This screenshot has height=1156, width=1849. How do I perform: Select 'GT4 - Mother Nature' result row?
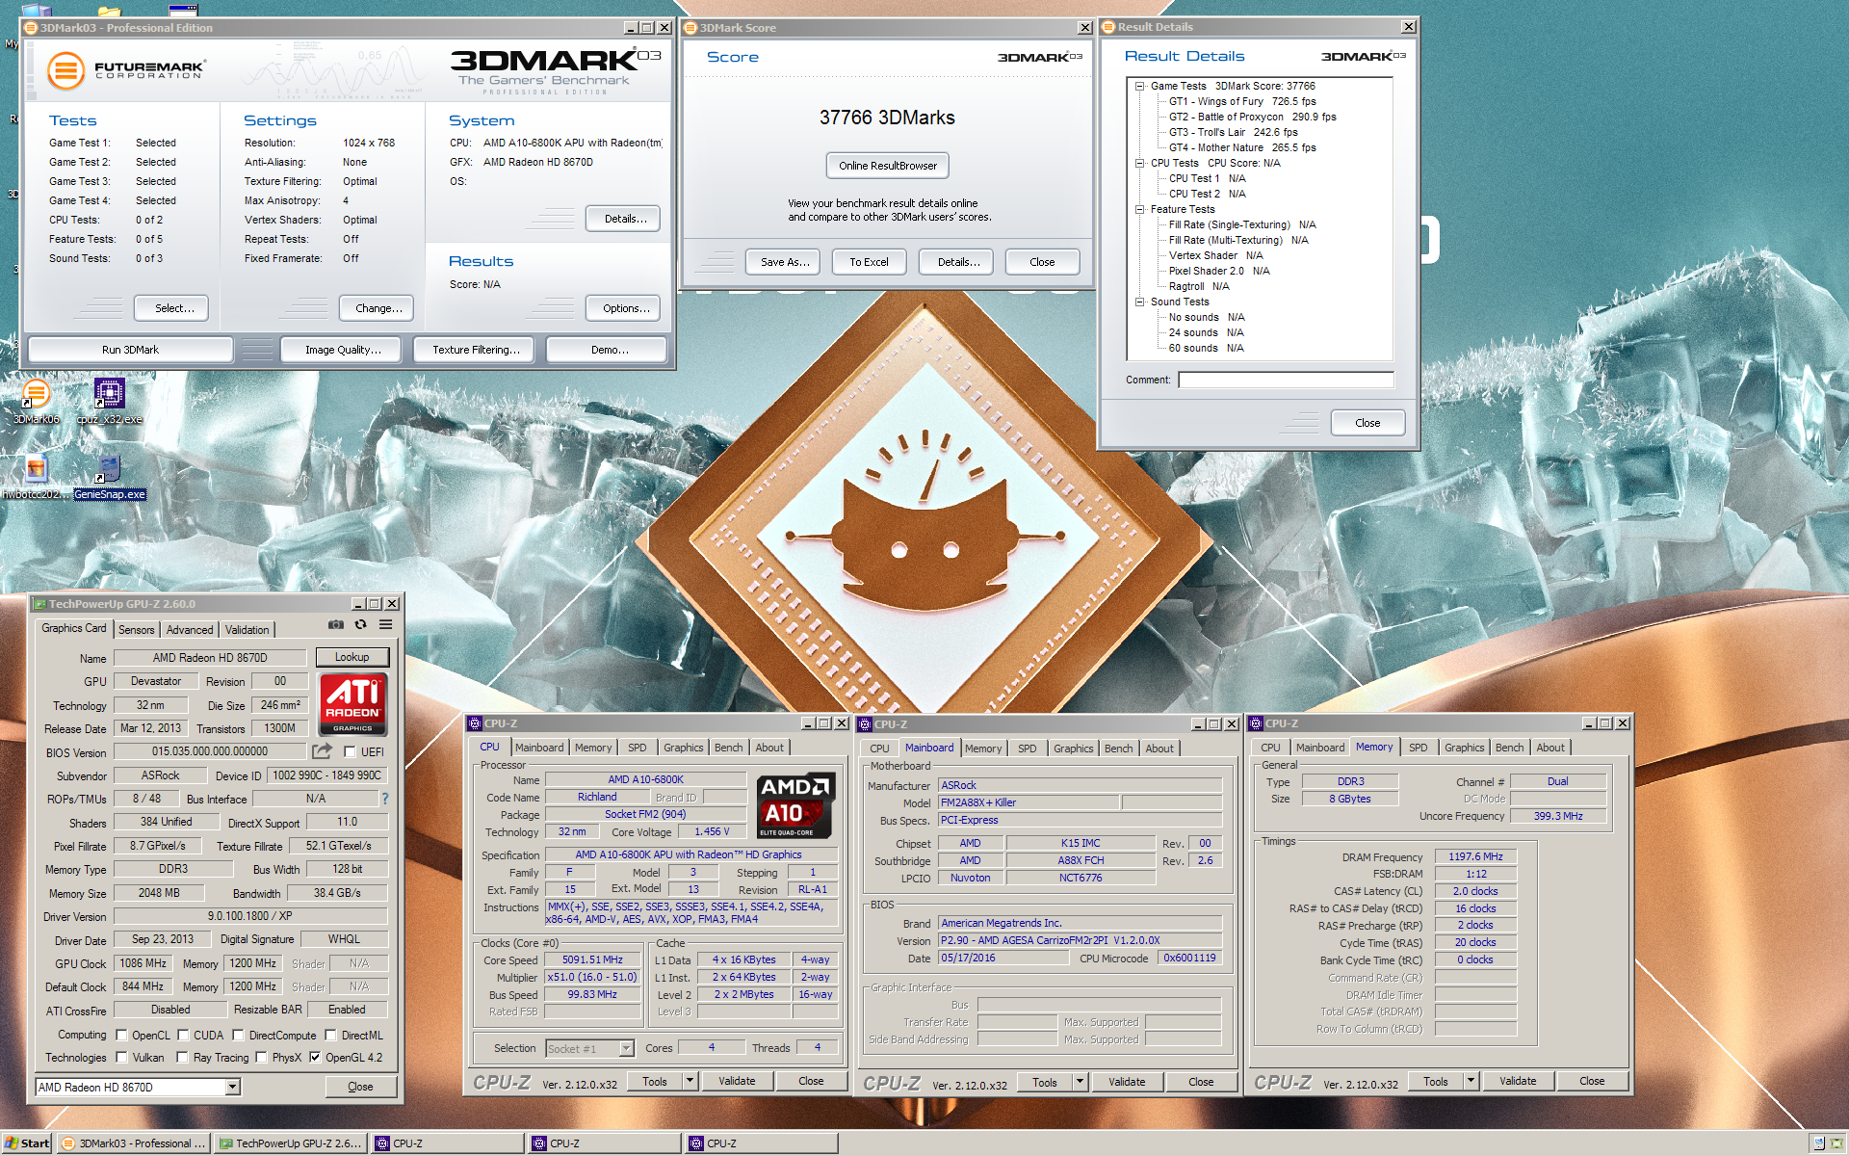coord(1242,147)
